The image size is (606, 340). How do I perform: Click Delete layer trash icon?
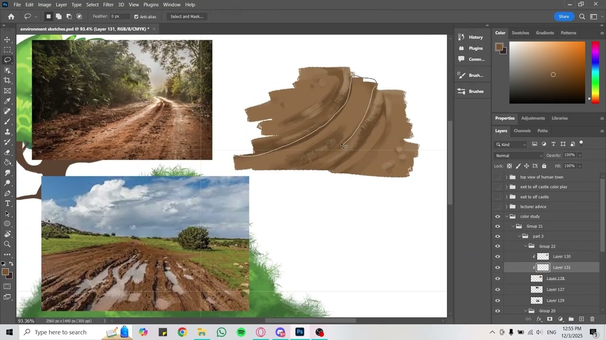coord(592,319)
